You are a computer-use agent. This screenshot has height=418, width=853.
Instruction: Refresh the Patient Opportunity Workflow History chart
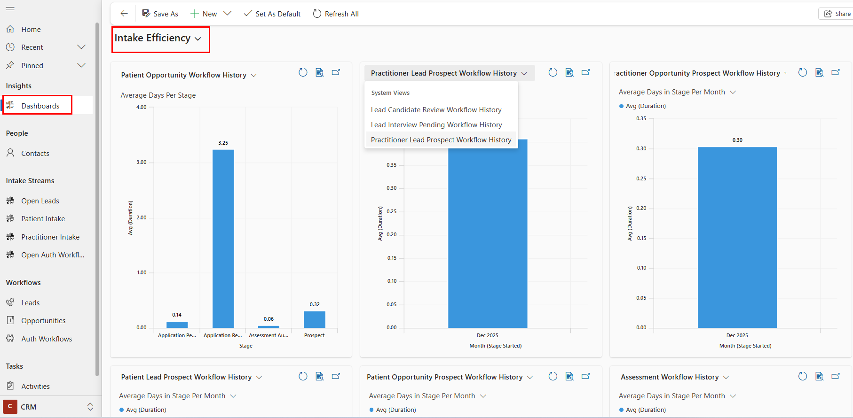pos(303,72)
